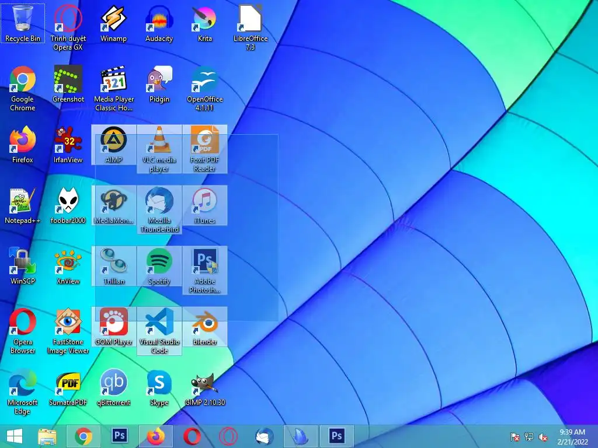This screenshot has height=448, width=598.
Task: Select the Winamp desktop shortcut
Action: [x=113, y=23]
